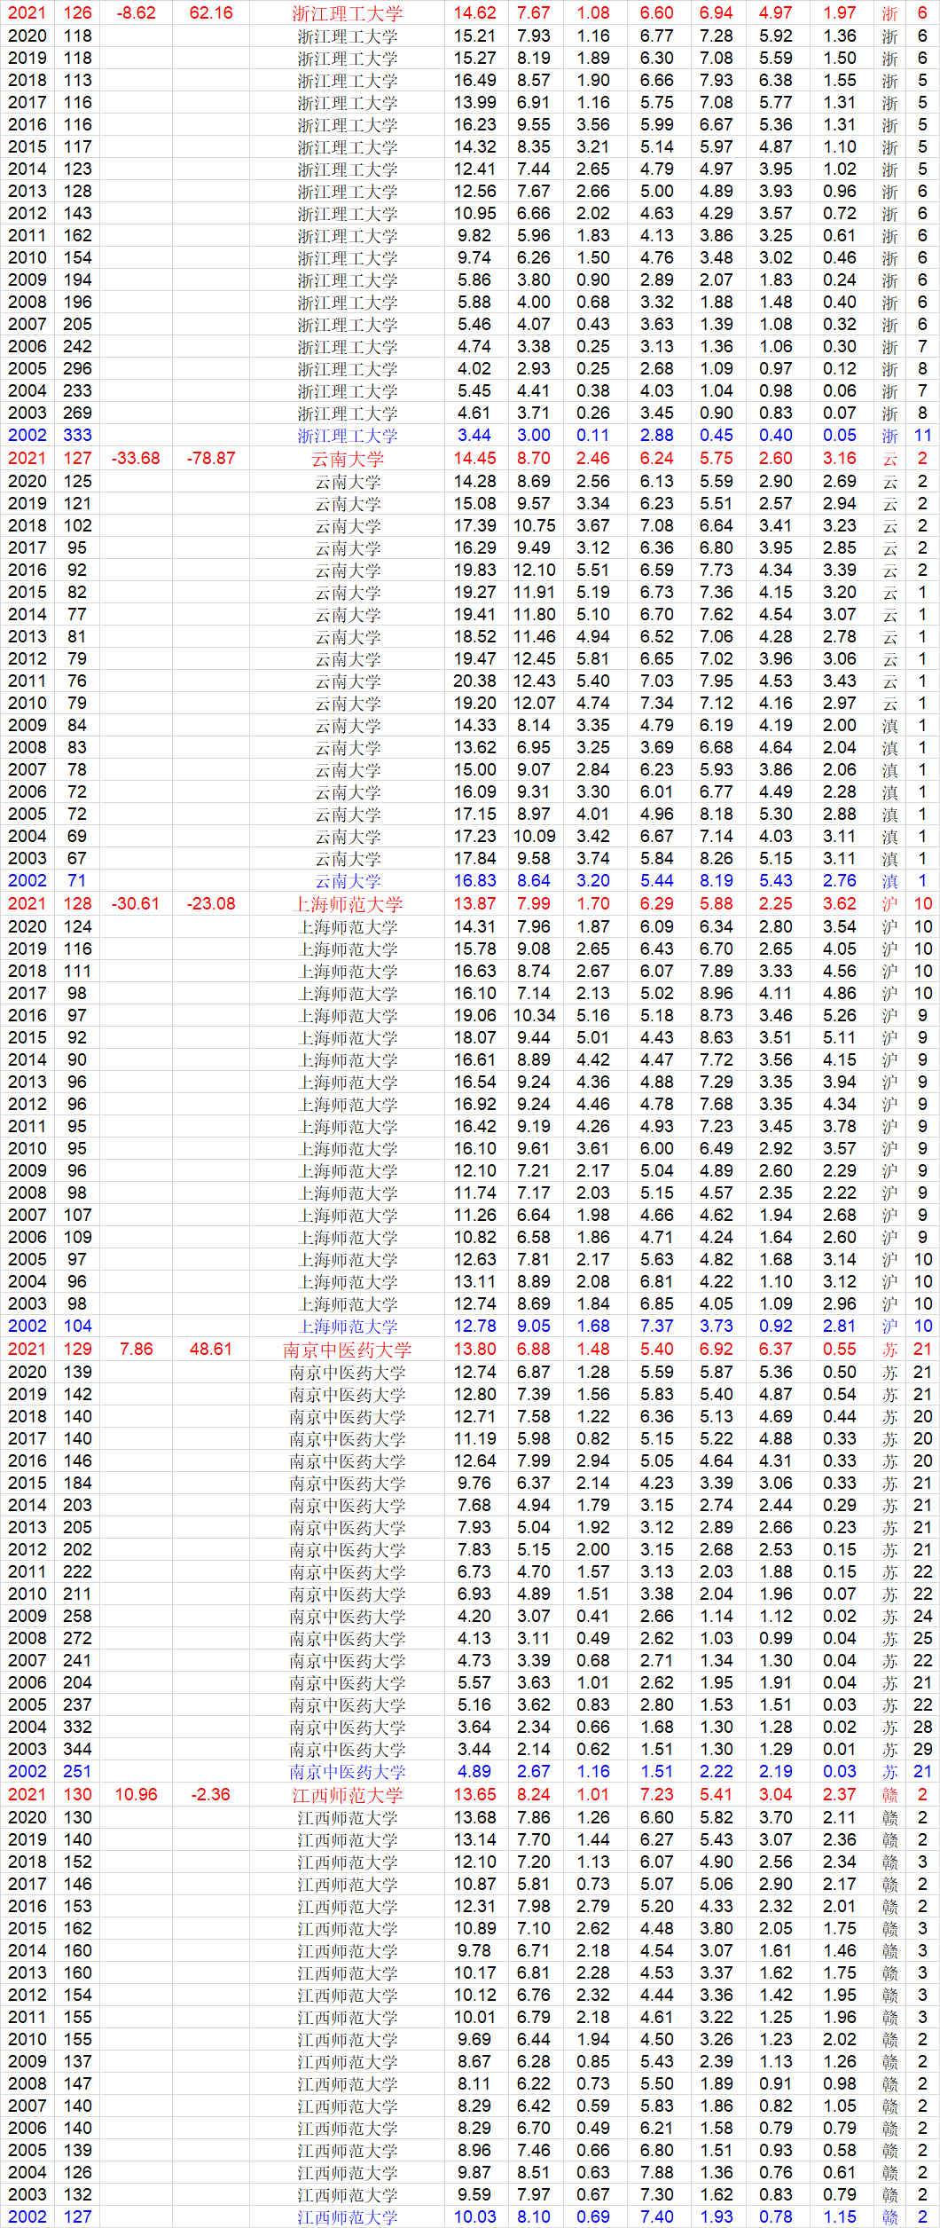Select the blue 云南大学 name in 2002 row
Screen dimensions: 940x2228
coord(347,881)
